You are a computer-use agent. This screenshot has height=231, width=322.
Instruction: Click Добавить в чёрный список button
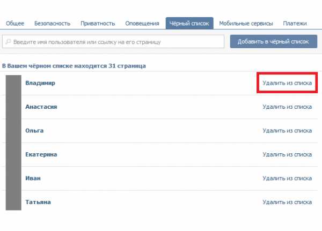(274, 41)
